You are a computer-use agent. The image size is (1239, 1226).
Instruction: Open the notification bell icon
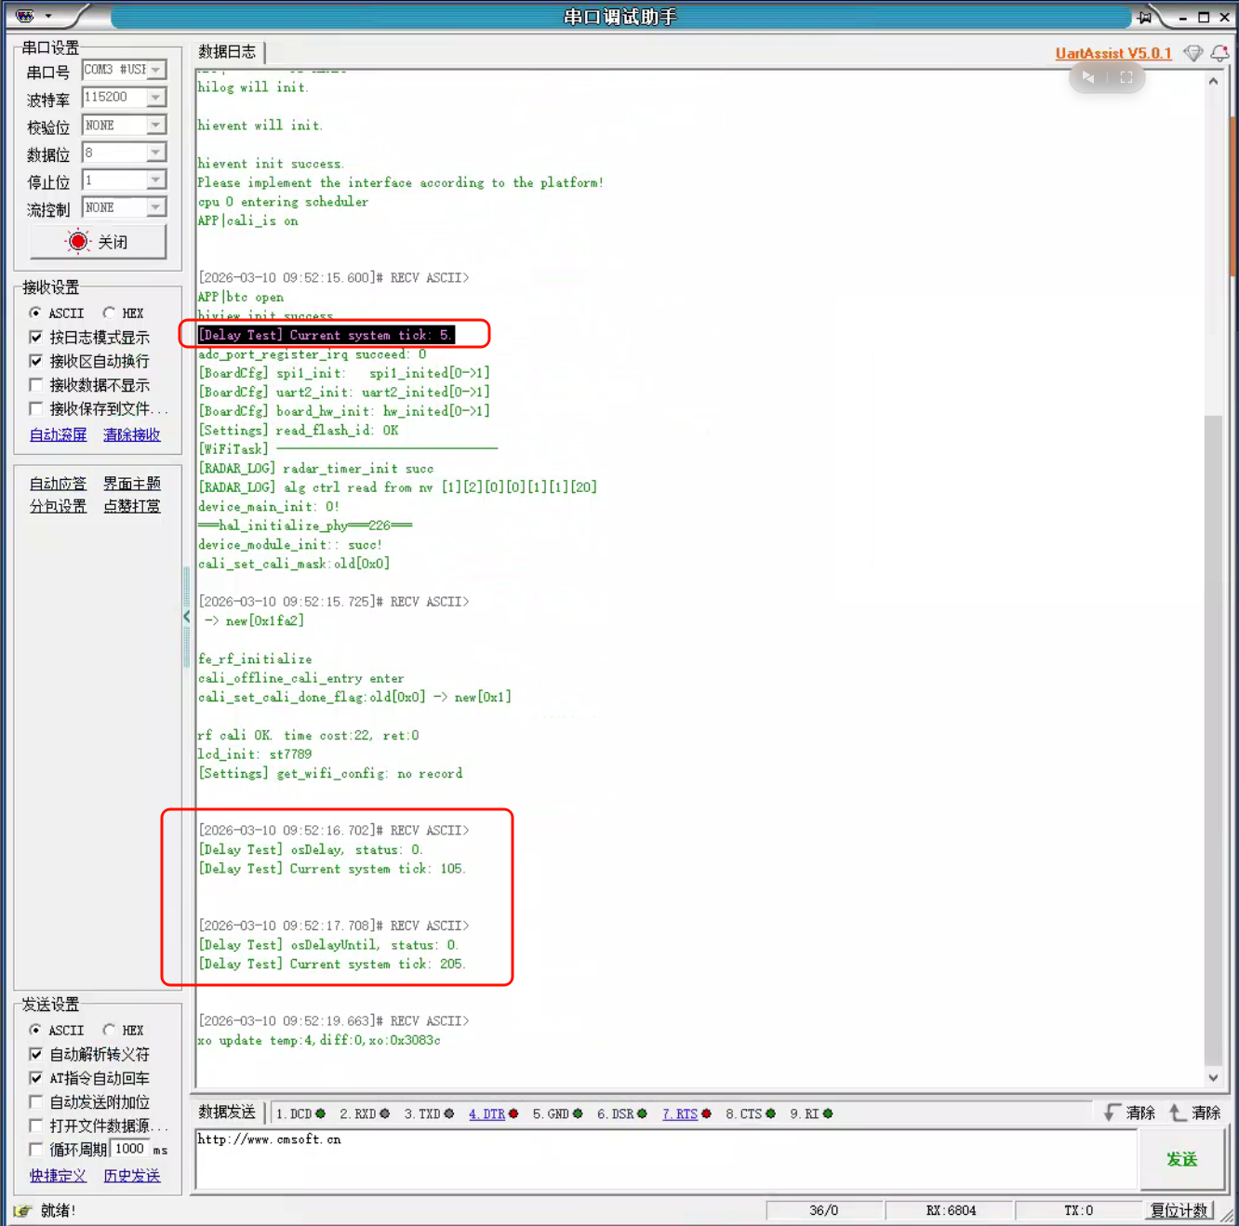(1219, 53)
